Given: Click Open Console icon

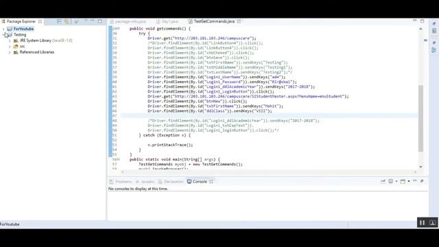Looking at the screenshot, I should click(403, 181).
